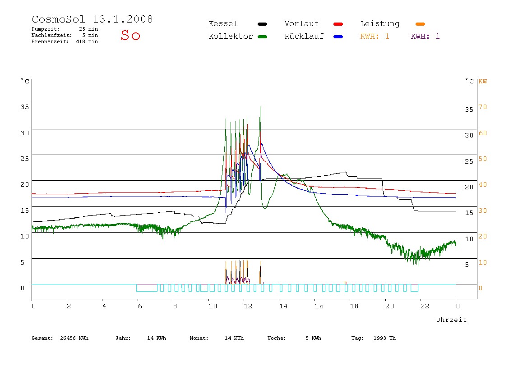Click the hour "8" time-axis label
The height and width of the screenshot is (366, 518).
175,306
